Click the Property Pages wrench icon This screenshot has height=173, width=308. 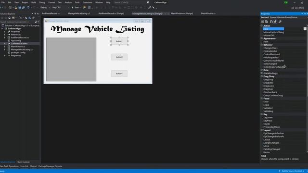[280, 22]
